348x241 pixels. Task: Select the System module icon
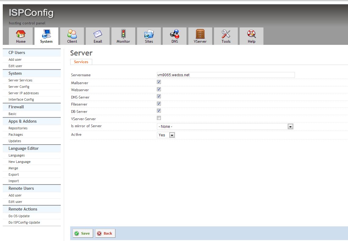[x=46, y=34]
